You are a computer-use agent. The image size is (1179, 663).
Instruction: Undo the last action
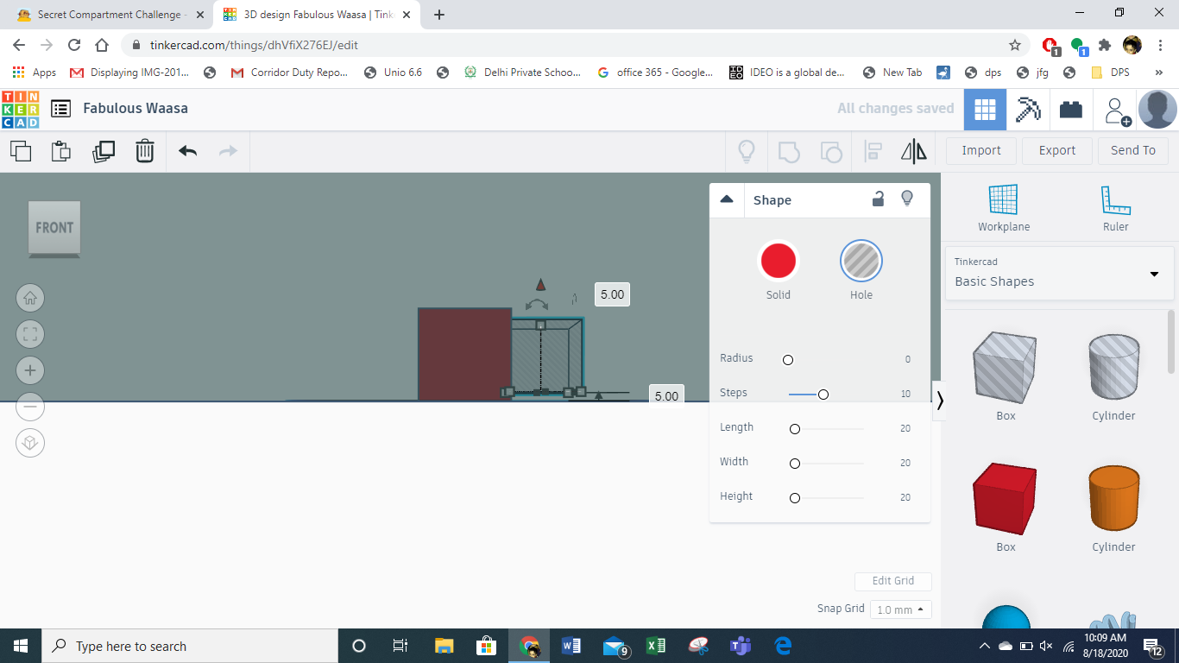point(188,151)
